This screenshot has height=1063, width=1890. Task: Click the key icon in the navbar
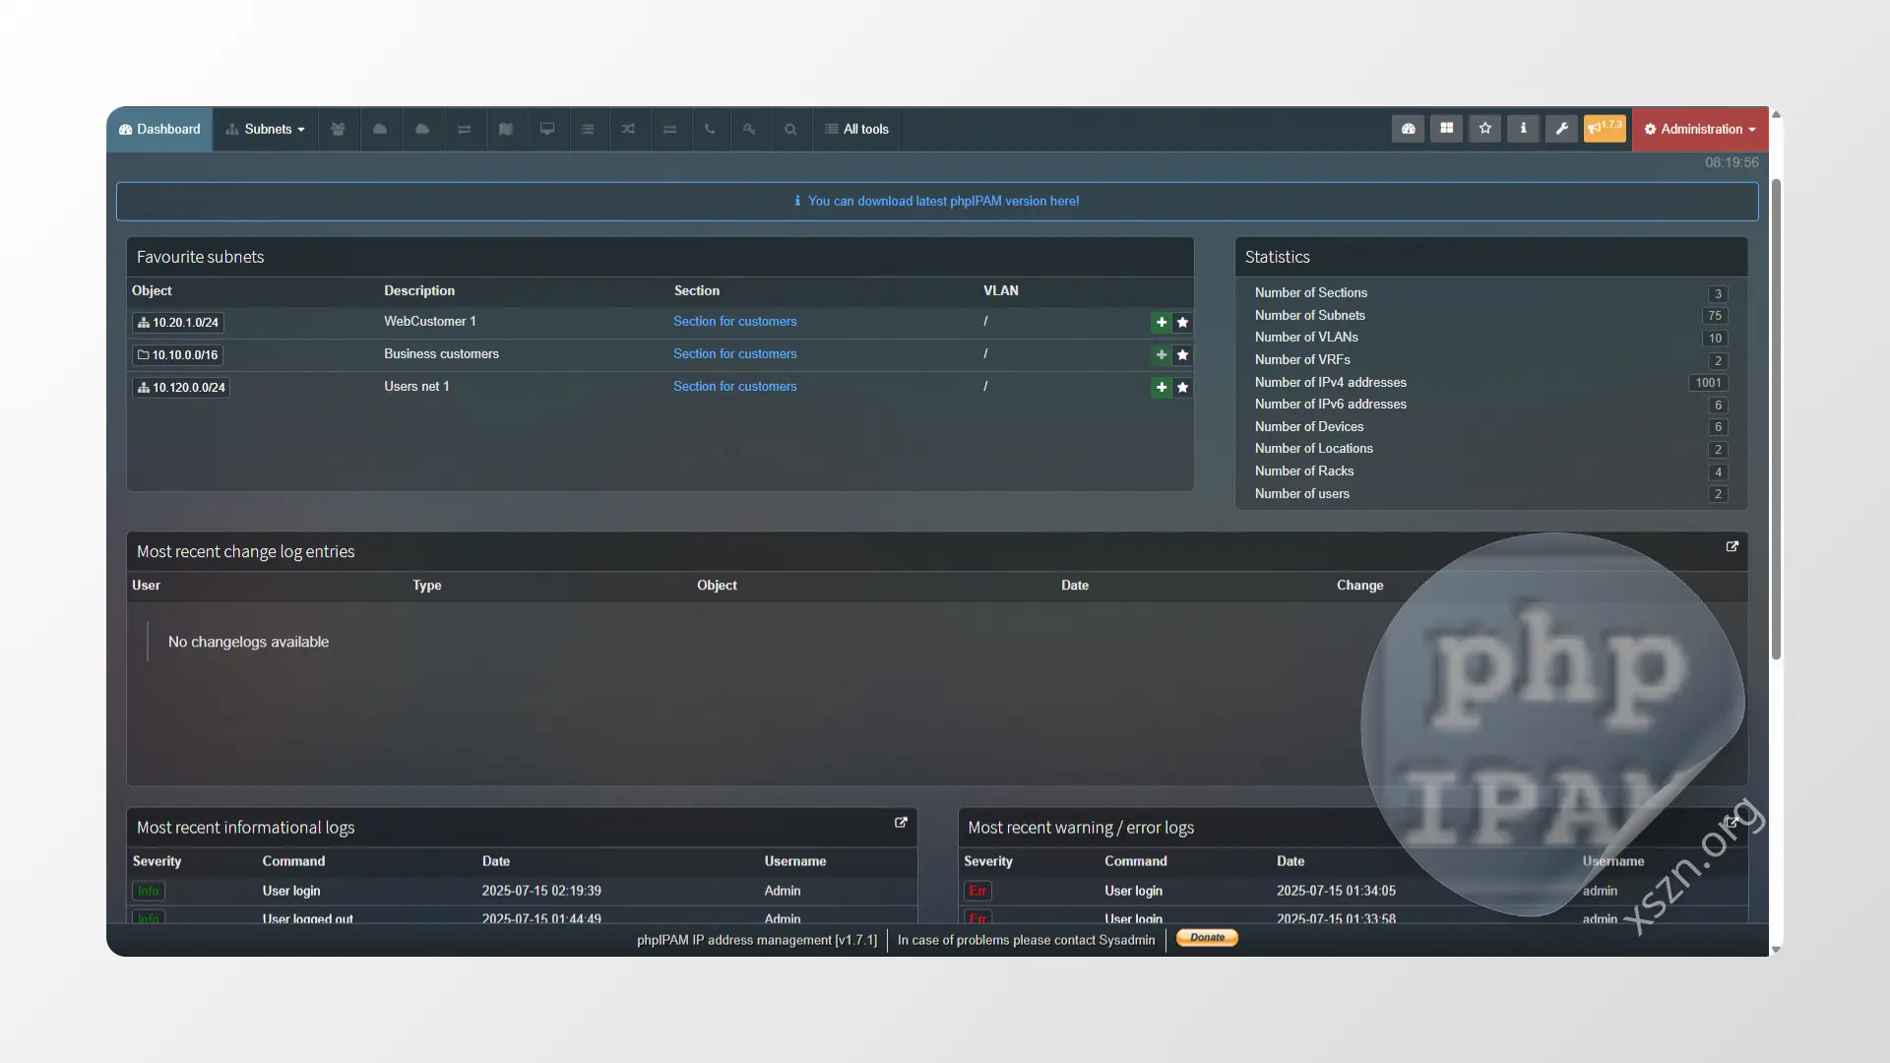tap(750, 129)
